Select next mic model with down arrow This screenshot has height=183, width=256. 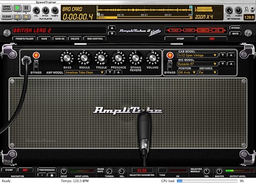223,64
